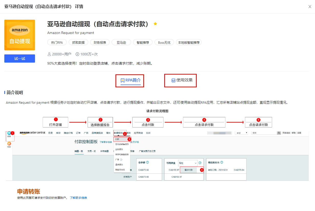Screen dimensions: 315x211
Task: Choose 税务文件库 in the Amazon dropdown menu
Action: pos(120,170)
